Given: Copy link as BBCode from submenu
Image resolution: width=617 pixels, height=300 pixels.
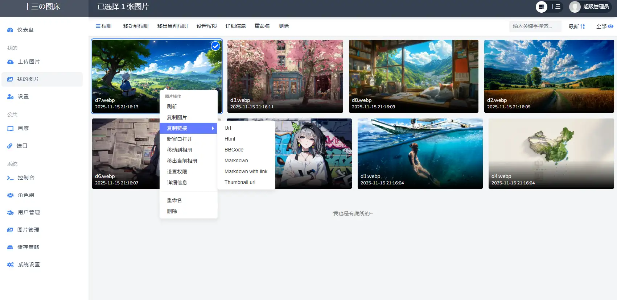Looking at the screenshot, I should point(246,150).
